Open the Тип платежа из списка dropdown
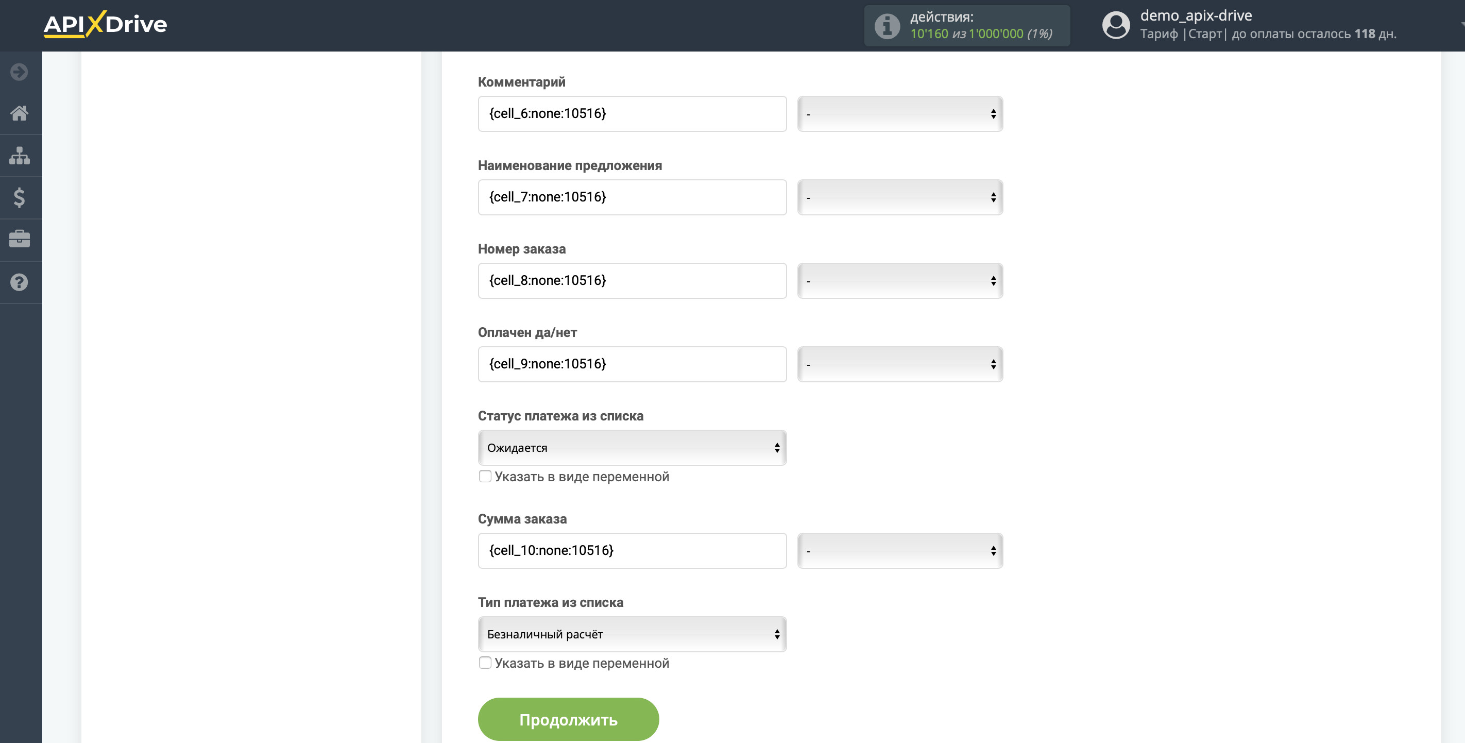The width and height of the screenshot is (1465, 743). (632, 634)
